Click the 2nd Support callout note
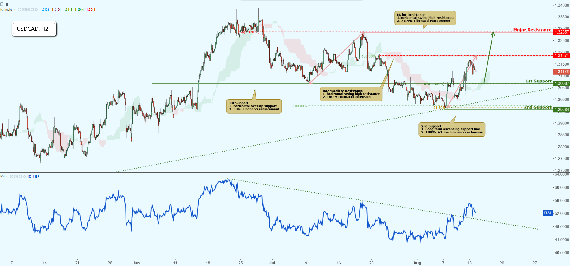The height and width of the screenshot is (266, 570). coord(452,129)
